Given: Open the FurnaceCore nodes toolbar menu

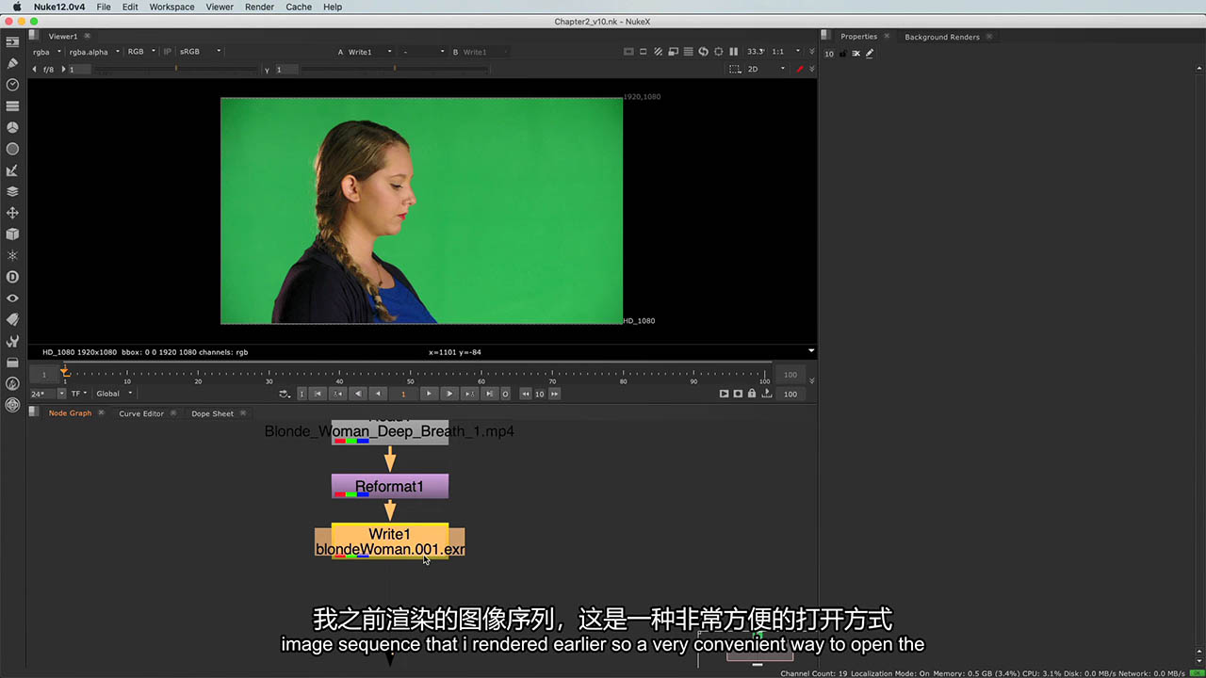Looking at the screenshot, I should click(12, 384).
